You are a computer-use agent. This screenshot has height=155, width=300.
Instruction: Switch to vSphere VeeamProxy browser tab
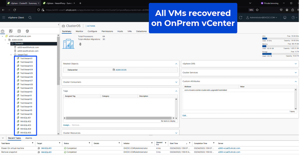[59, 3]
